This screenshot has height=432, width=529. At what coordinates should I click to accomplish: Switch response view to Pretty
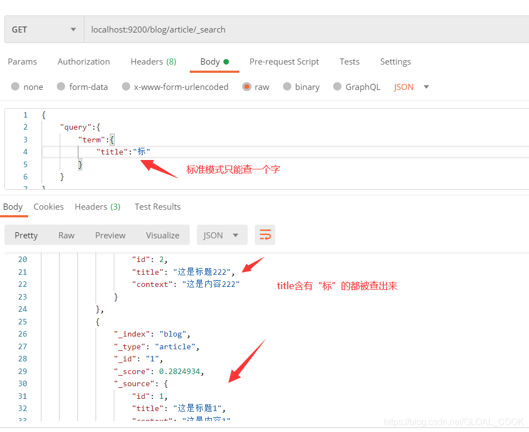tap(26, 235)
